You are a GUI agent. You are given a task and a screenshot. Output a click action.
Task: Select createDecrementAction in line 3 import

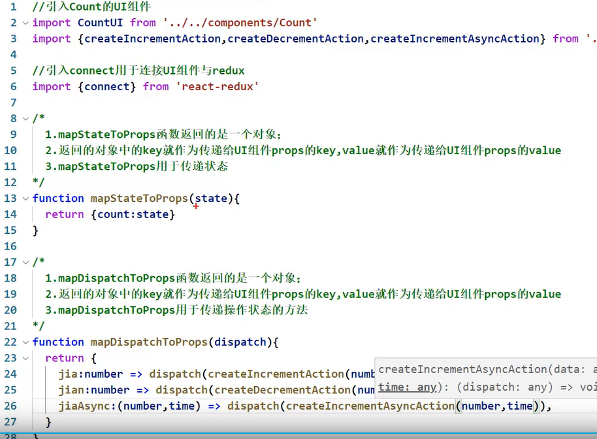pyautogui.click(x=295, y=39)
